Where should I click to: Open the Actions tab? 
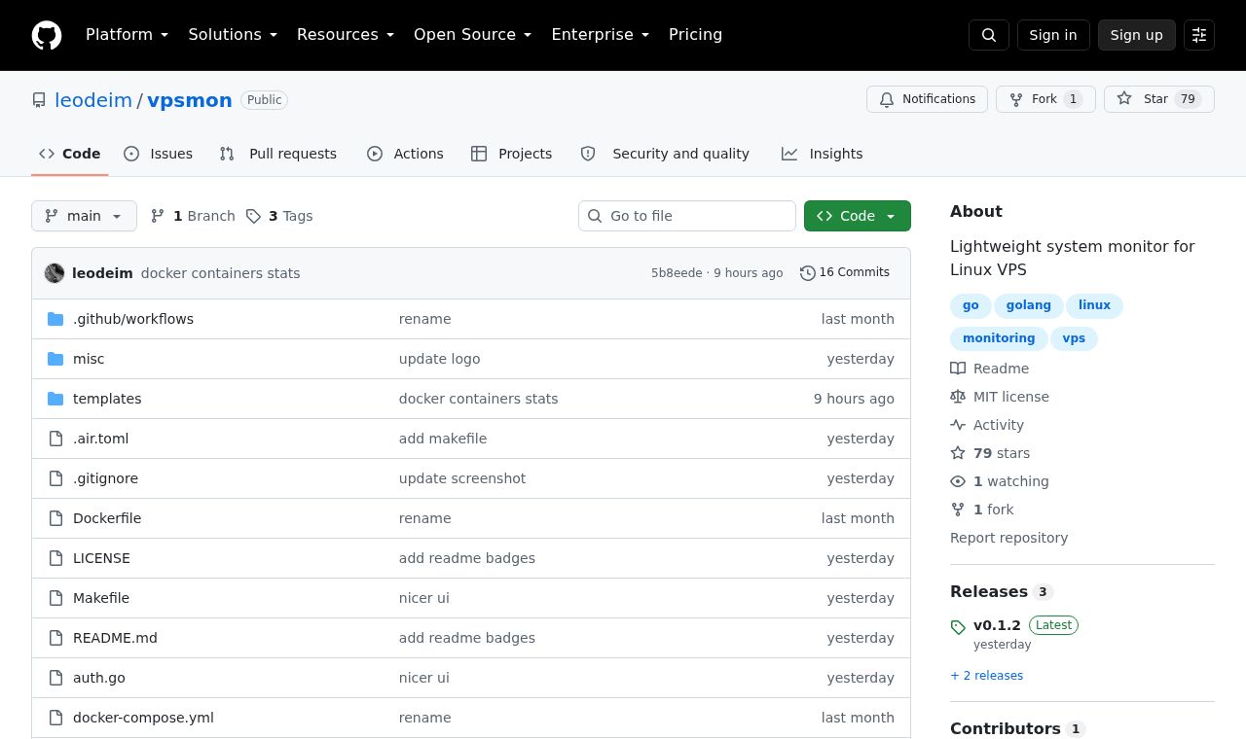pyautogui.click(x=405, y=154)
